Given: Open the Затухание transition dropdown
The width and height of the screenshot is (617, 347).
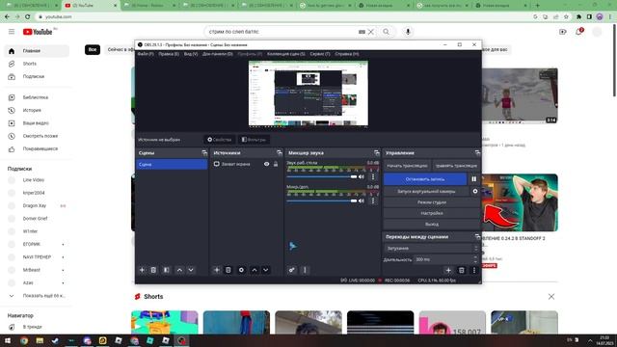Looking at the screenshot, I should click(x=431, y=249).
